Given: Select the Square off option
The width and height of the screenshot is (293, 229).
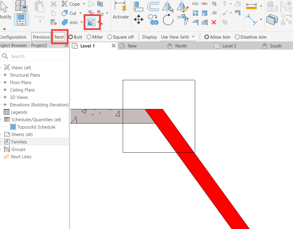Looking at the screenshot, I should (x=110, y=37).
